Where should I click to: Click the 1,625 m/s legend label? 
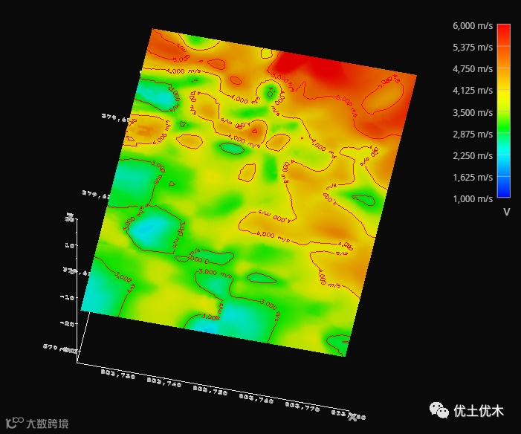point(472,178)
